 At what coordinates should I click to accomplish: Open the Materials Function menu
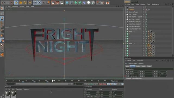point(19,89)
